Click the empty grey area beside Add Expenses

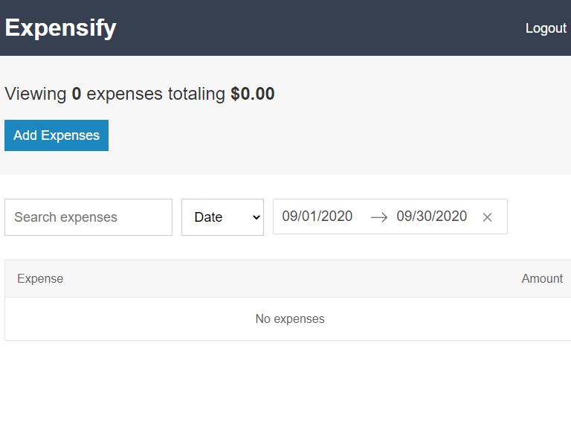335,135
